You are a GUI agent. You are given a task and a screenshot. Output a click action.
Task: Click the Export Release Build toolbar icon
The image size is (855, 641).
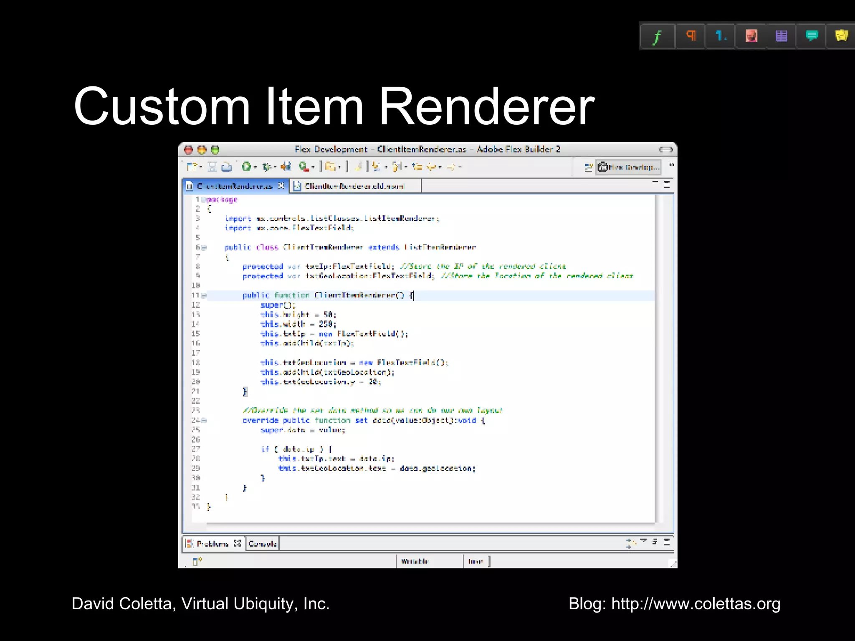click(x=286, y=167)
